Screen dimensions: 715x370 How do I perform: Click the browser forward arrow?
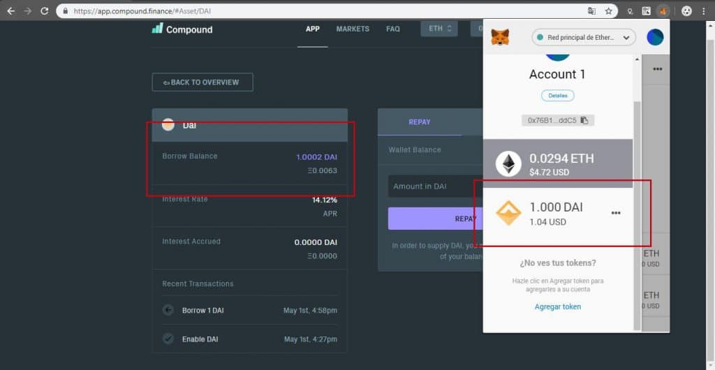point(28,11)
